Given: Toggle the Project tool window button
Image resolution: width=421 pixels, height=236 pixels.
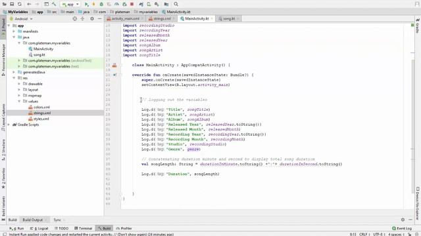Looking at the screenshot, I should (x=3, y=28).
